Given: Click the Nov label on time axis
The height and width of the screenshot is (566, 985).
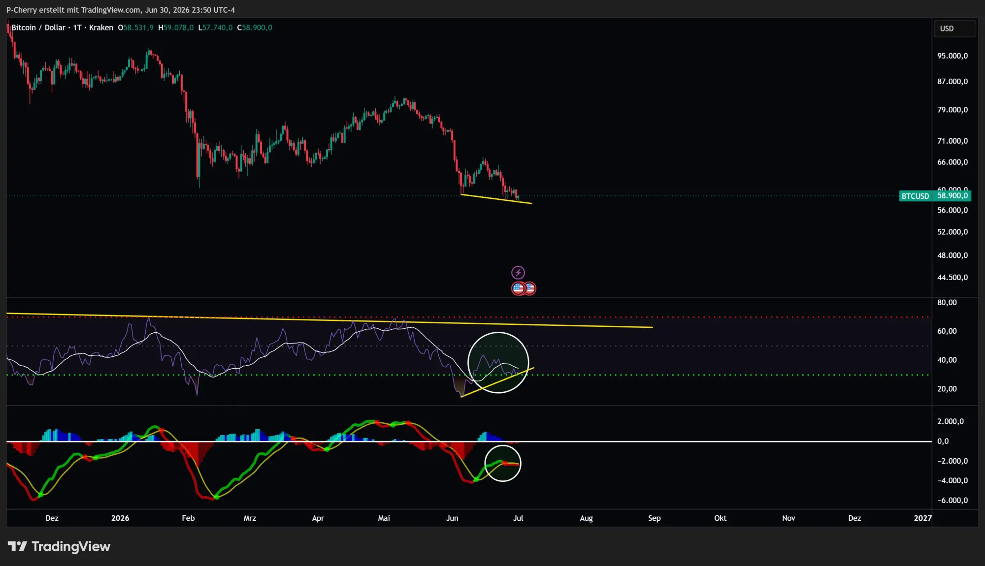Looking at the screenshot, I should (x=788, y=518).
